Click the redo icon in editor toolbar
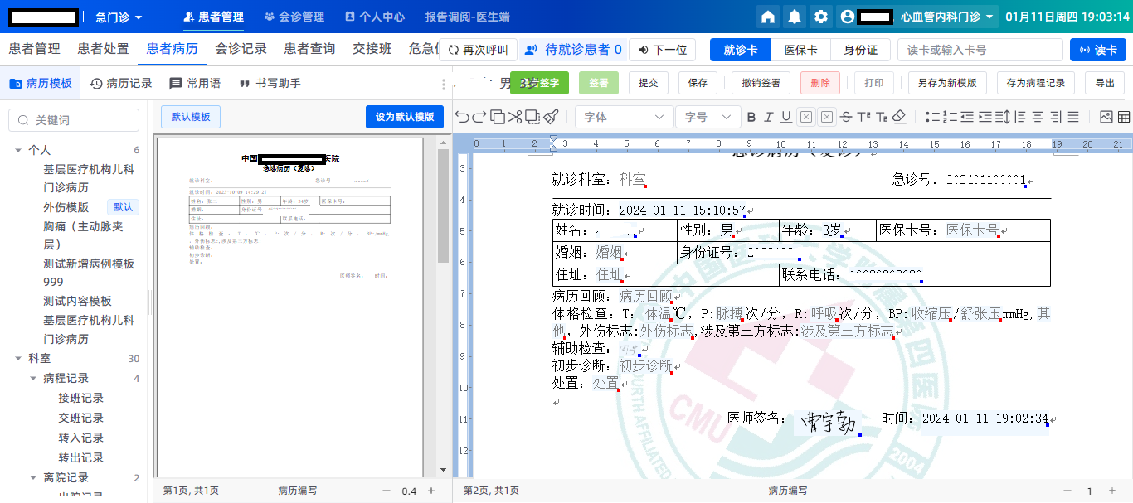The image size is (1133, 503). click(x=479, y=117)
